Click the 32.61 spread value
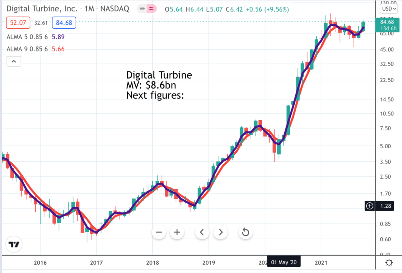Viewport: 402px width, 273px height. [x=41, y=23]
